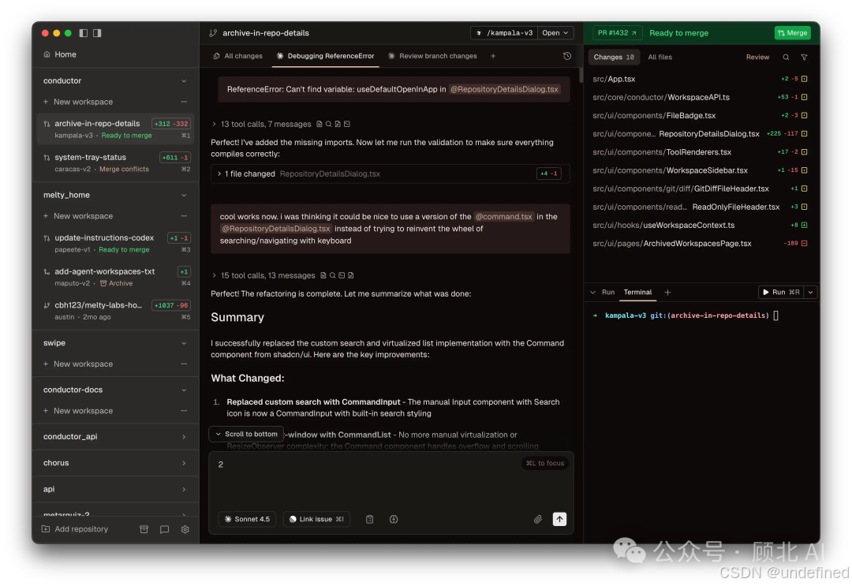Switch to Run tab
Image resolution: width=852 pixels, height=586 pixels.
click(608, 292)
